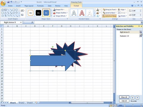Select the Text Box shape in the shapes gallery
Viewport: 143px width, 107px height.
pos(5,10)
